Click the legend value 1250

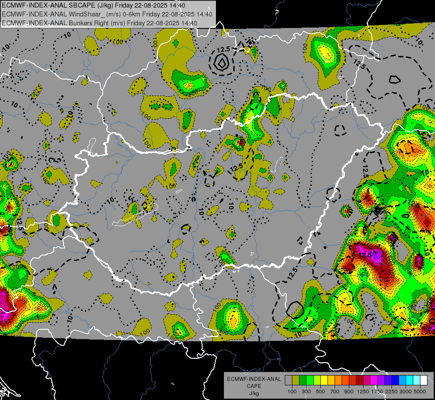click(x=363, y=392)
